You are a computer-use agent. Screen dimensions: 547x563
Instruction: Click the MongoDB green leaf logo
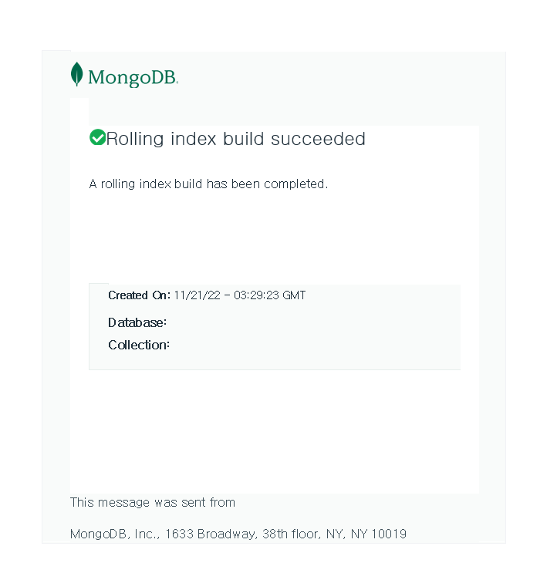(76, 74)
